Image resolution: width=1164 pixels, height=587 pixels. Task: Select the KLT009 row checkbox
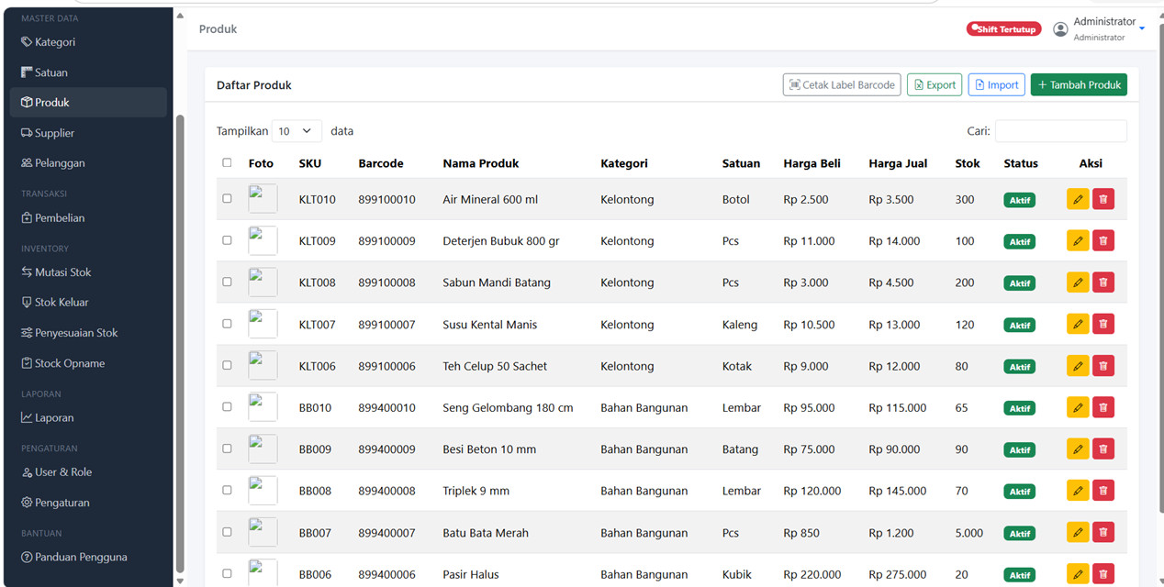(227, 240)
